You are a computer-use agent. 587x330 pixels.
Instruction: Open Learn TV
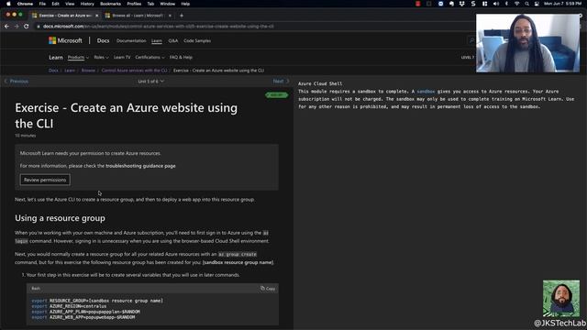(x=122, y=57)
